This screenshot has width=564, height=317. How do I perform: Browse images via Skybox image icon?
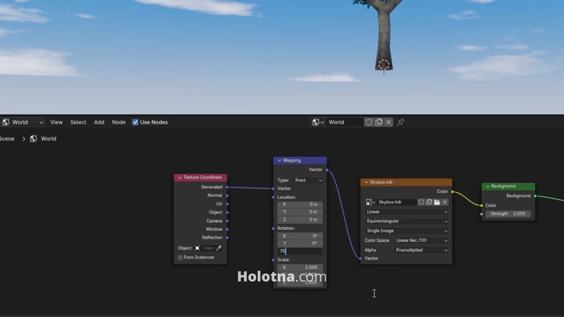point(371,202)
